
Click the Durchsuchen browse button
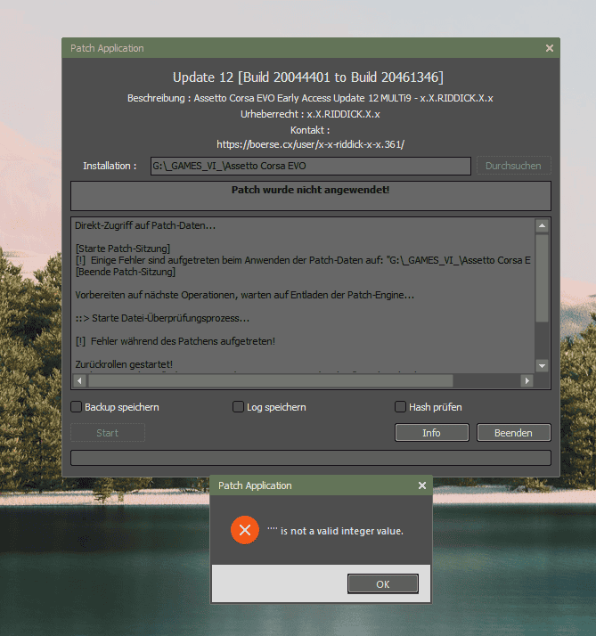tap(514, 166)
